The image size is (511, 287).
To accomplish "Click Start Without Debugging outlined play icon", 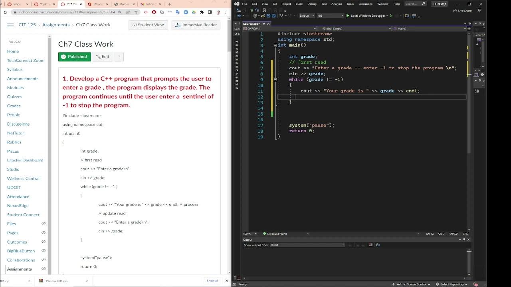I will 391,16.
